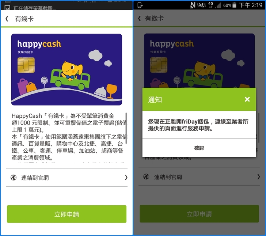Tap the happycash logo on left card

(39, 44)
